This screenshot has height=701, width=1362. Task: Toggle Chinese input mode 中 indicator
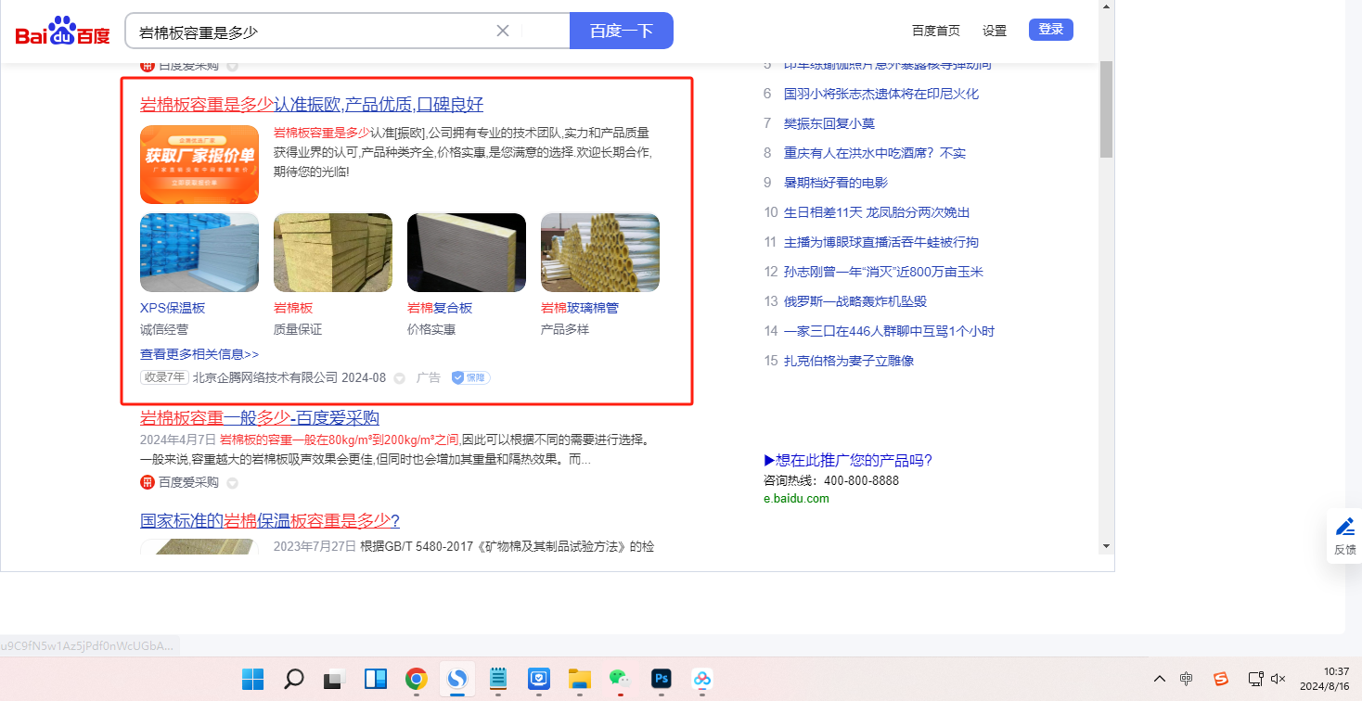click(x=1187, y=679)
